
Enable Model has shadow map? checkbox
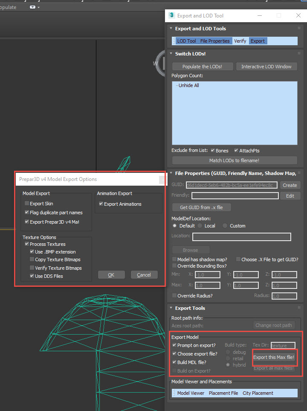click(x=174, y=259)
